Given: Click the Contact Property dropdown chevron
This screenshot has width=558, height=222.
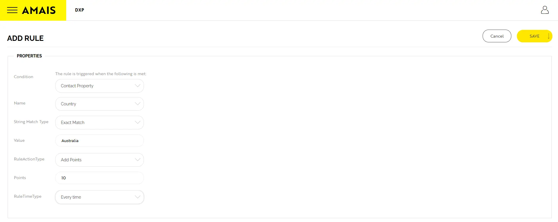Looking at the screenshot, I should [137, 86].
